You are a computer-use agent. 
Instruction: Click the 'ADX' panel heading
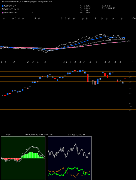52,134
